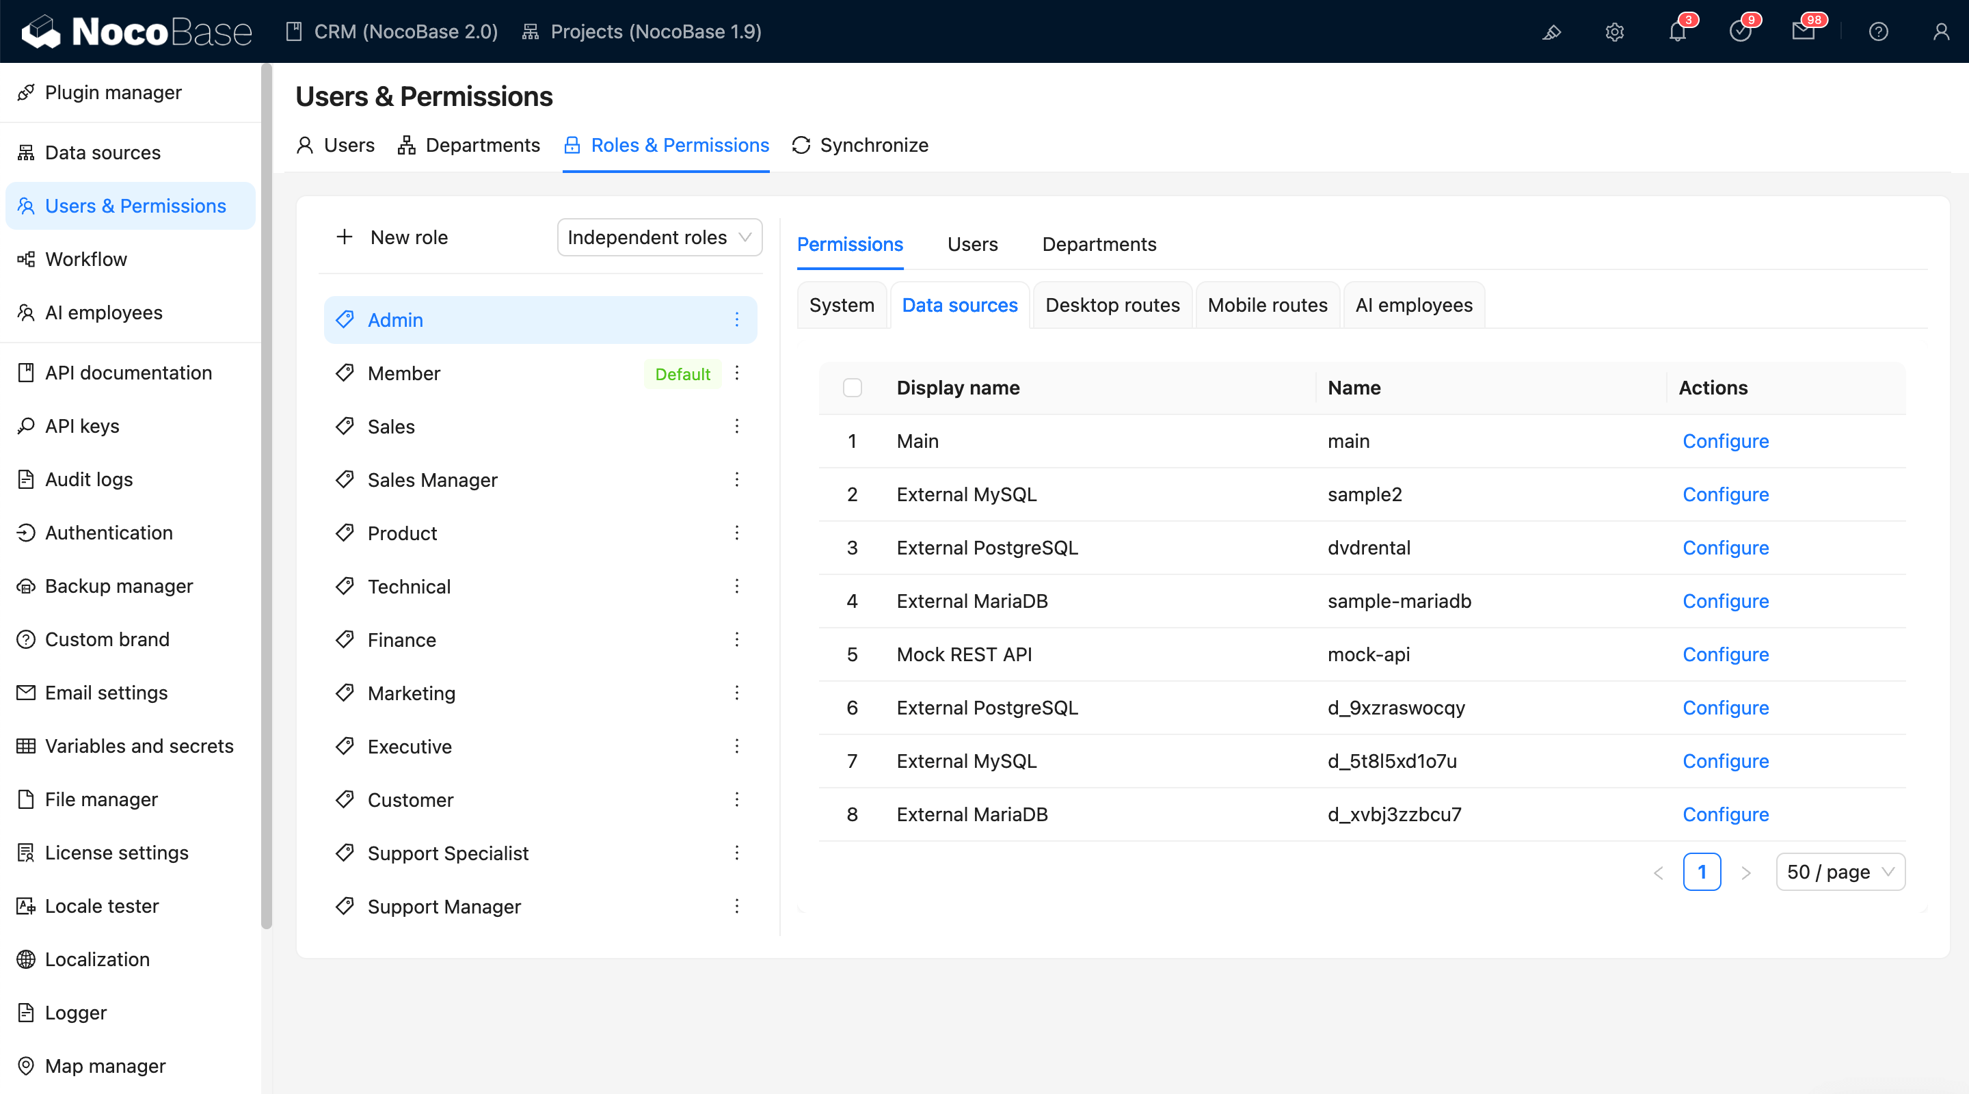1969x1094 pixels.
Task: Select the checkbox in the Display name header
Action: pyautogui.click(x=853, y=388)
